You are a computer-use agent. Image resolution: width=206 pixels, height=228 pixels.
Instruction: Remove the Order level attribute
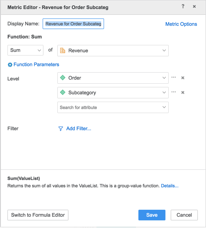(x=183, y=78)
